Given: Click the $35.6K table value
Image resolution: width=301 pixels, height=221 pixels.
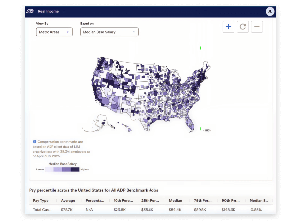Looking at the screenshot, I should [148, 210].
